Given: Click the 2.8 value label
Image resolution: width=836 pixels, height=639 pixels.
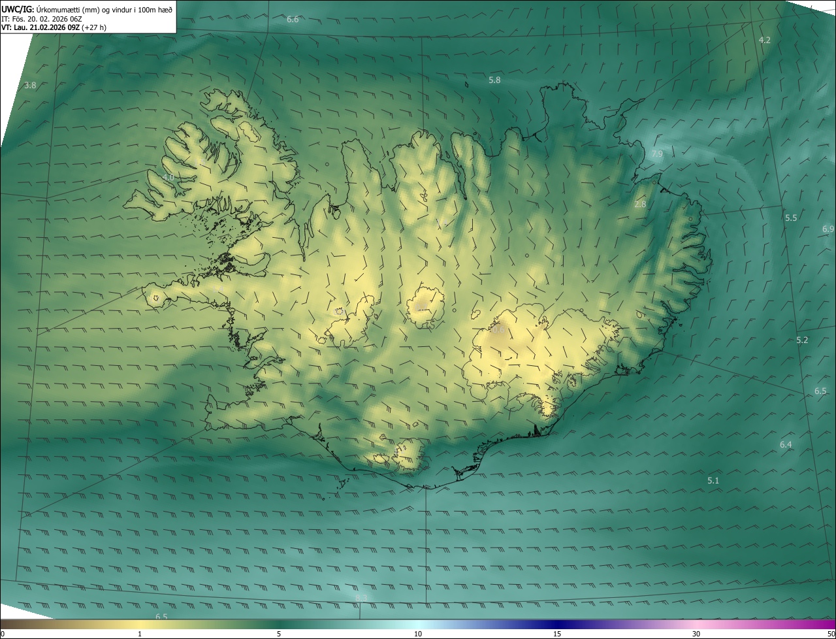Looking at the screenshot, I should point(640,204).
